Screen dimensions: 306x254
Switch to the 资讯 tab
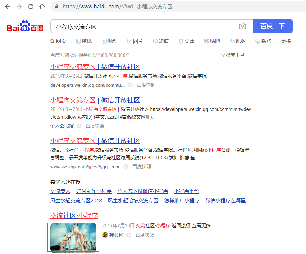point(84,41)
